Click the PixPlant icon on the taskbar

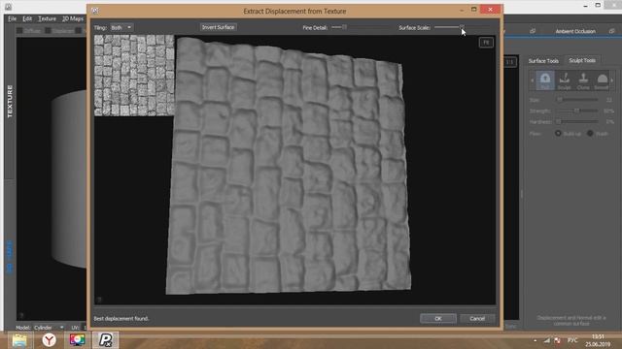(x=106, y=340)
